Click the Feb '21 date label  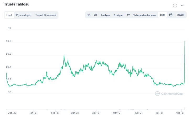(55, 113)
